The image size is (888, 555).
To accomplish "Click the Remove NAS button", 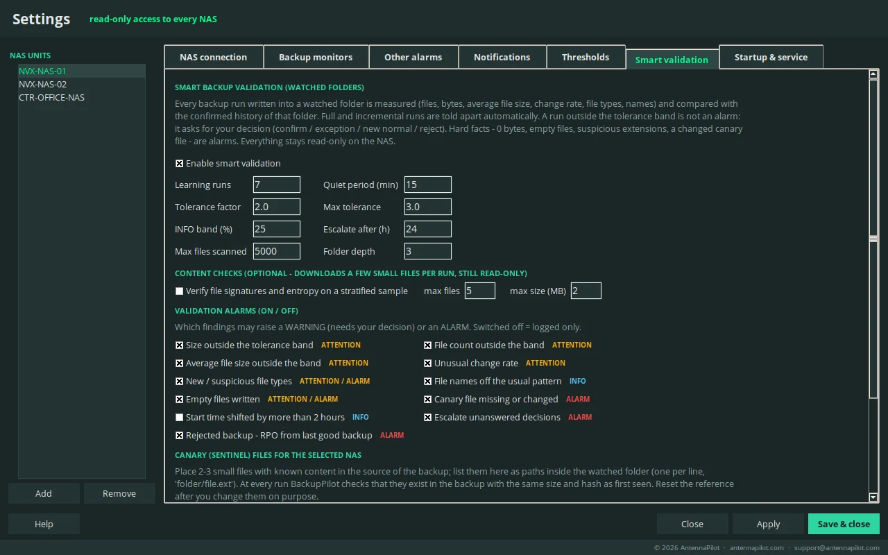I will coord(119,493).
